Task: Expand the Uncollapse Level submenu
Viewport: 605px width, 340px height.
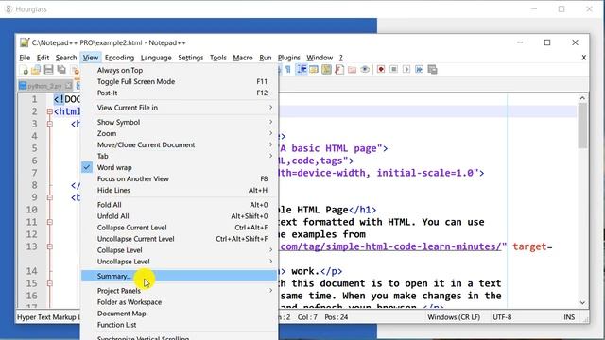Action: pos(179,262)
